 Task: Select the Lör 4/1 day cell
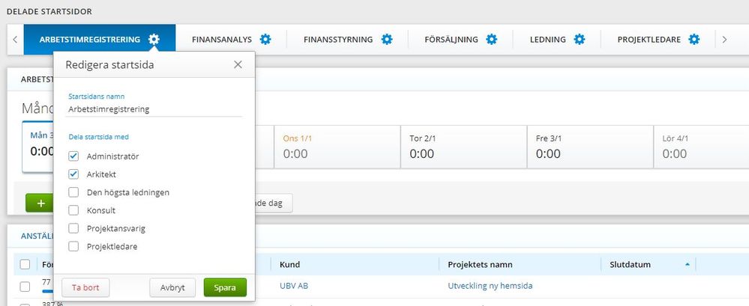pyautogui.click(x=701, y=147)
